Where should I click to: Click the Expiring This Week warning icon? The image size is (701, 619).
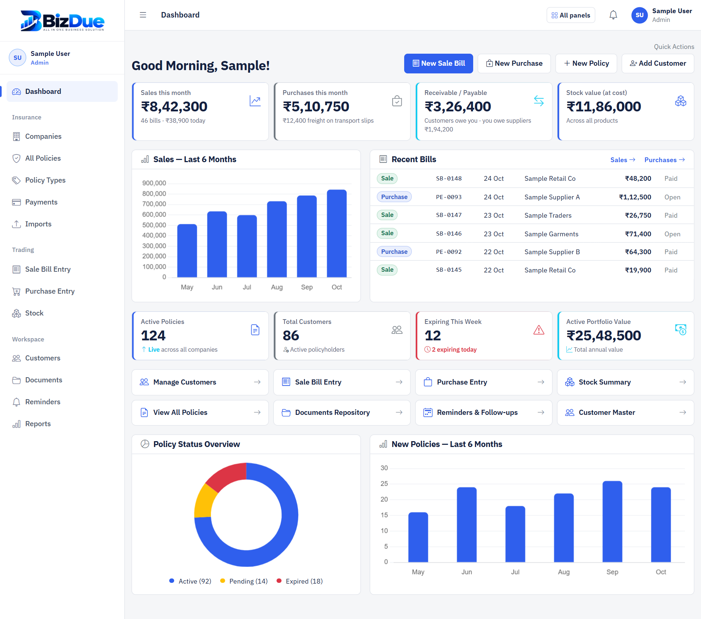539,330
